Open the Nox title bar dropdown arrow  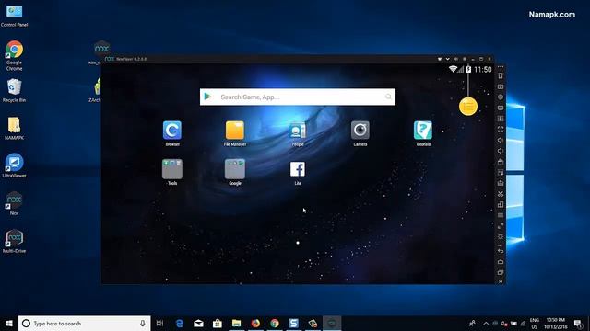coord(447,59)
